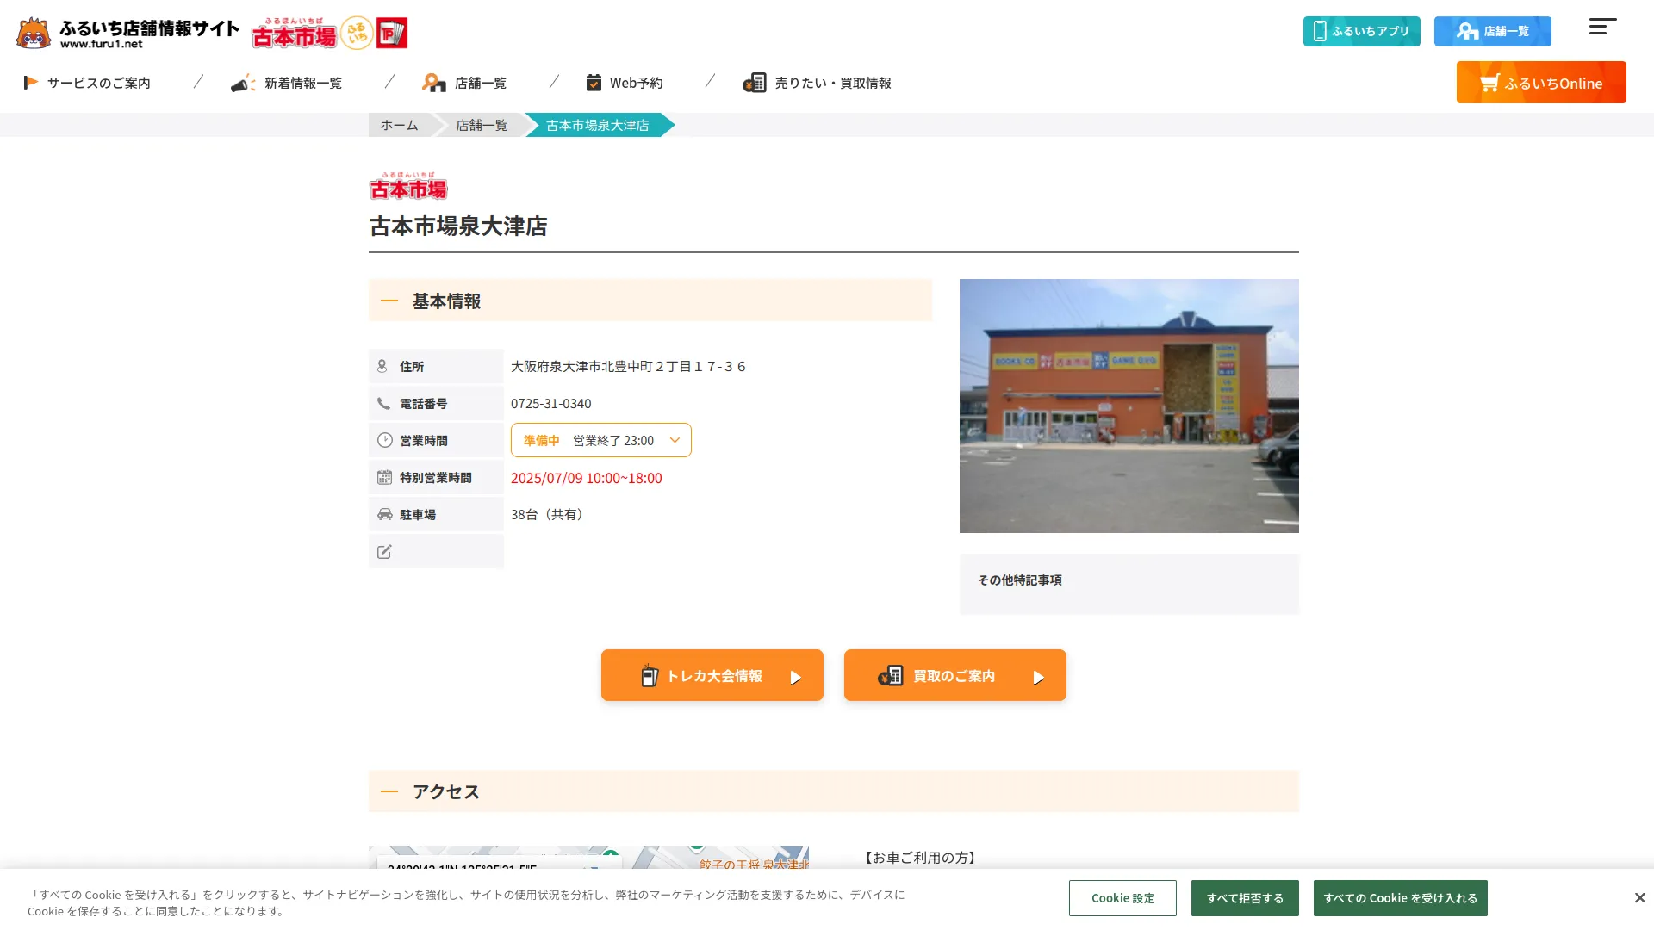Click the 古本市場 brand logo above store name
Screen dimensions: 1654x930
click(x=408, y=185)
